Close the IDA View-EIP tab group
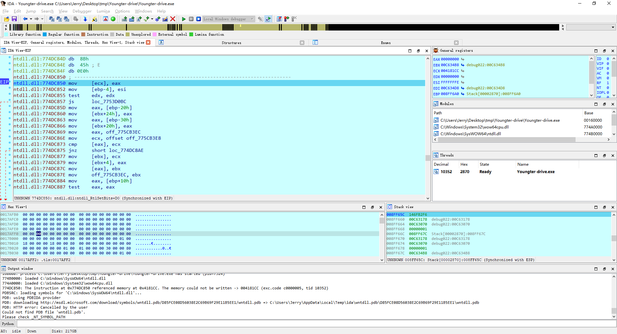This screenshot has width=617, height=334. 148,42
